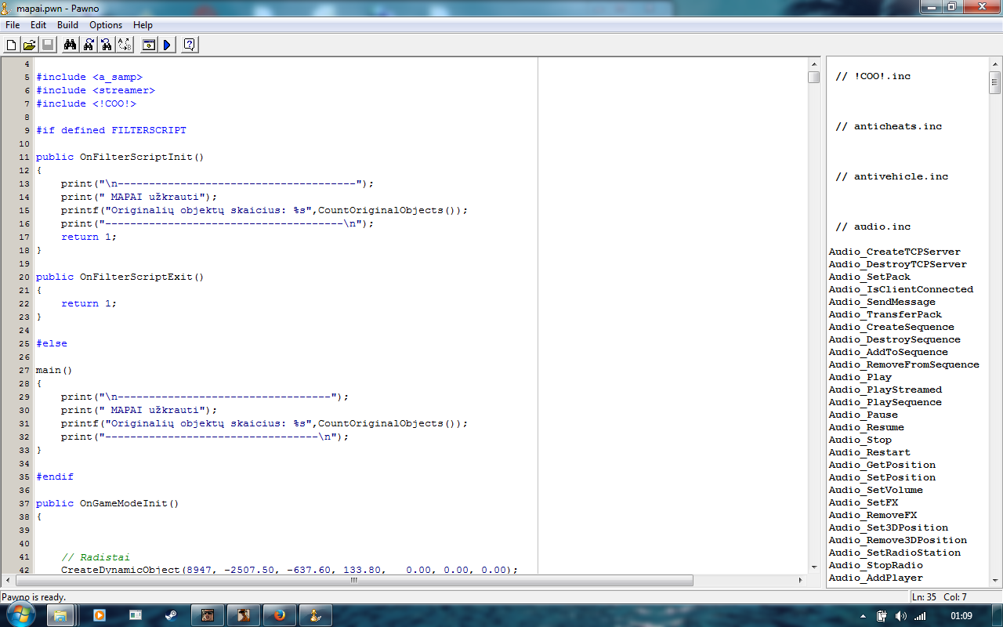
Task: Click the editor vertical scrollbar down arrow
Action: pyautogui.click(x=813, y=569)
